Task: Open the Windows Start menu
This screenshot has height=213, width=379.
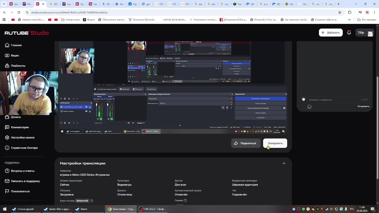Action: point(4,209)
